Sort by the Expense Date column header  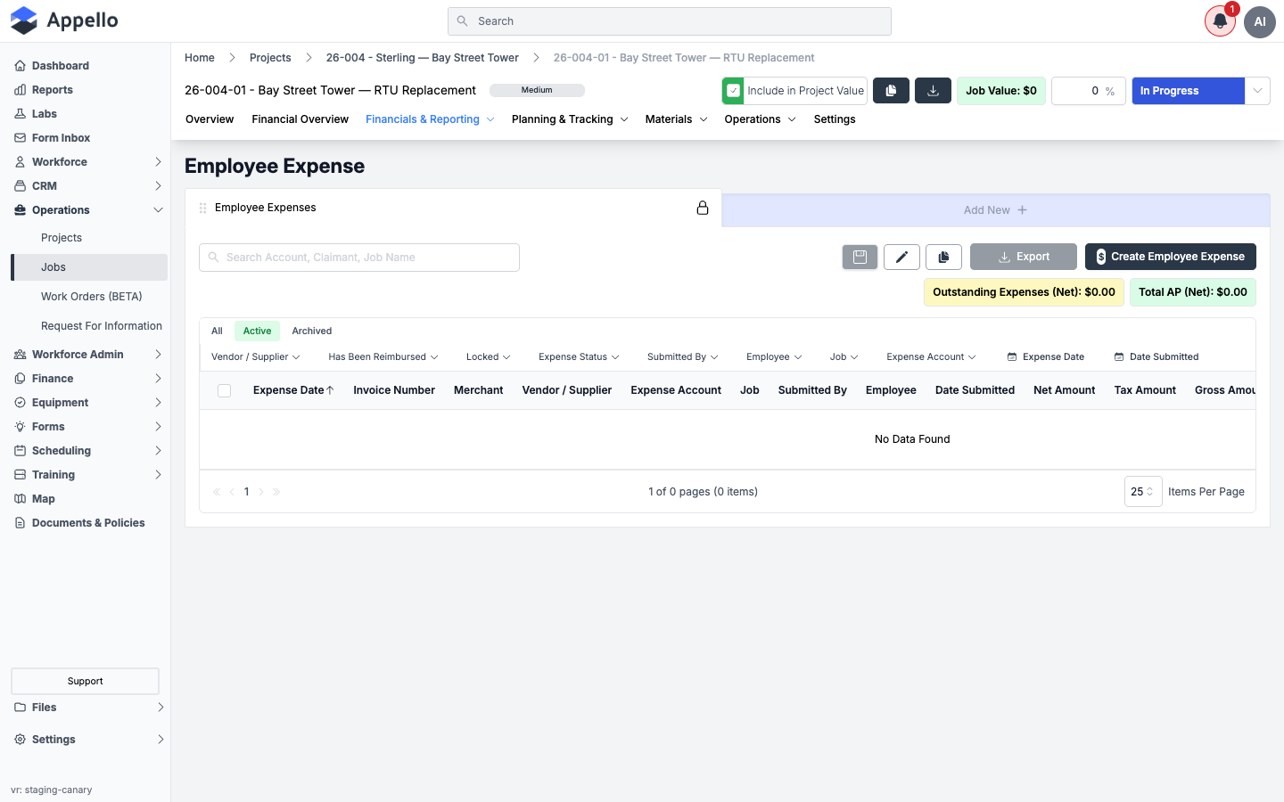(x=293, y=390)
